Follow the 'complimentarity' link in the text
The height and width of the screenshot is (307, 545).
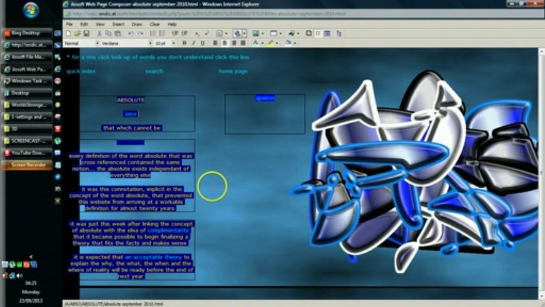click(168, 230)
